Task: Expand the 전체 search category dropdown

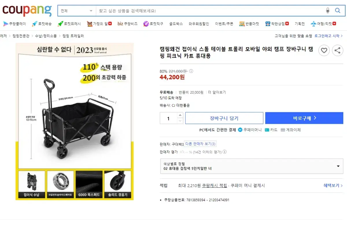Action: [x=77, y=11]
